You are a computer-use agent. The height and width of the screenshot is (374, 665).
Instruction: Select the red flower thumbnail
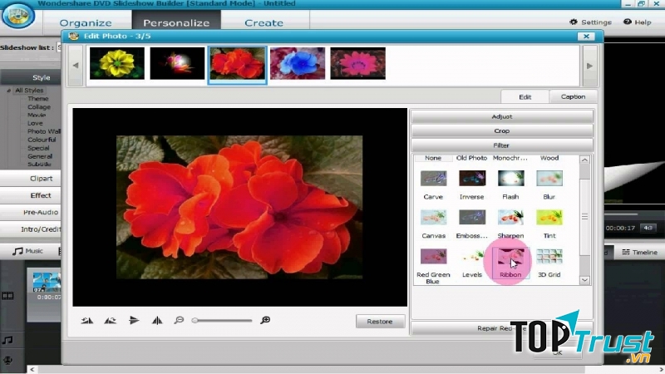pos(238,66)
